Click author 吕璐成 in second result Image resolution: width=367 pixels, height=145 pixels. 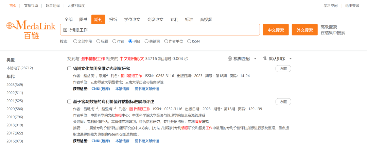[x=89, y=109]
